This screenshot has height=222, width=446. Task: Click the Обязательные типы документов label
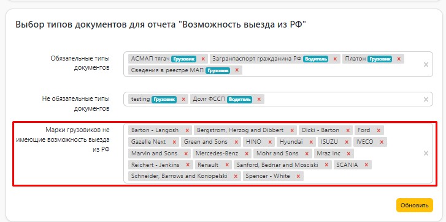(80, 63)
